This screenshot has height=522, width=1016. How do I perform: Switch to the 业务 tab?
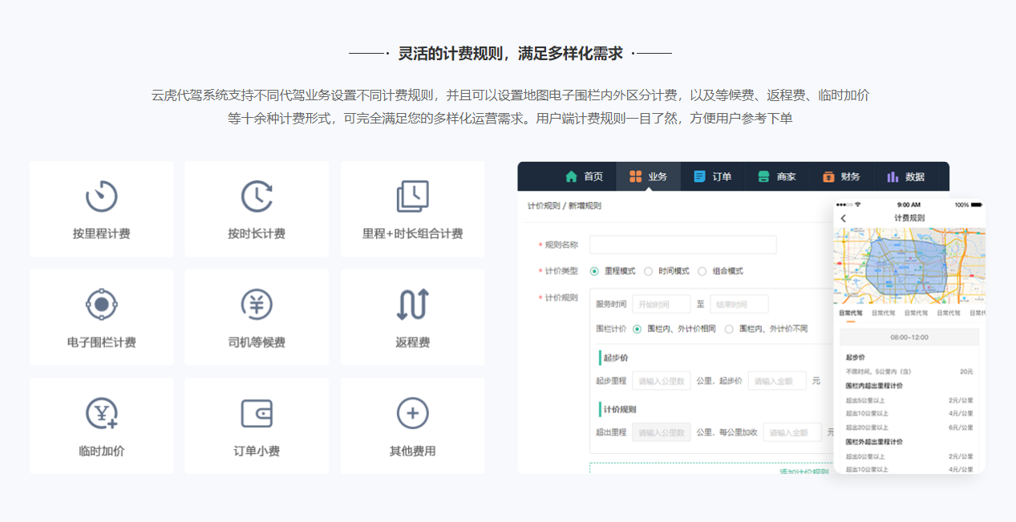coord(648,176)
